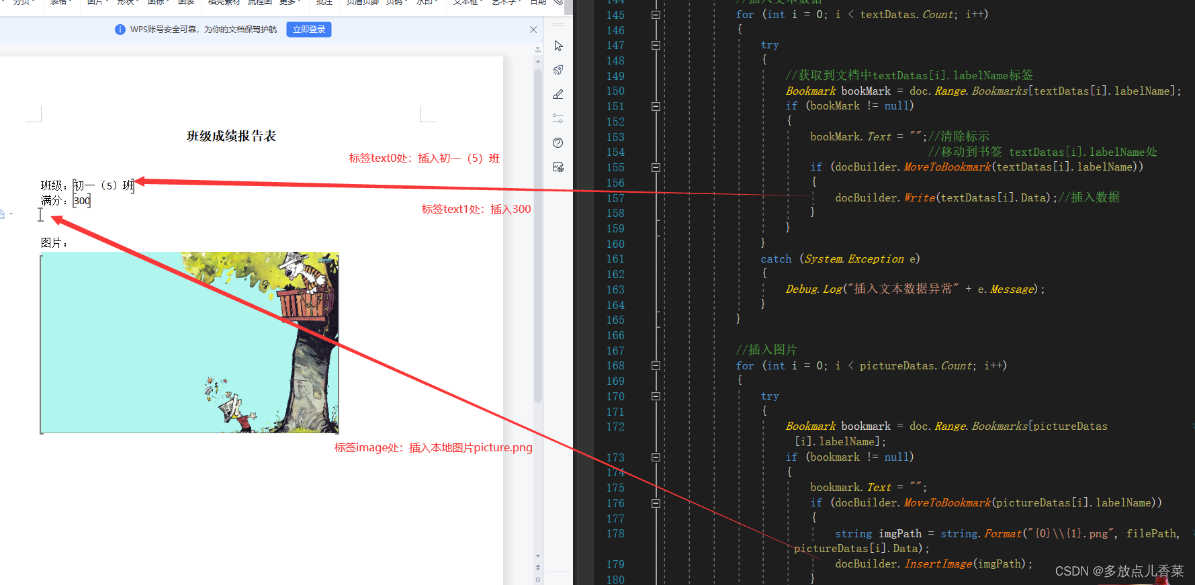This screenshot has height=585, width=1195.
Task: Open the 形状 shapes dropdown in ribbon
Action: click(128, 3)
